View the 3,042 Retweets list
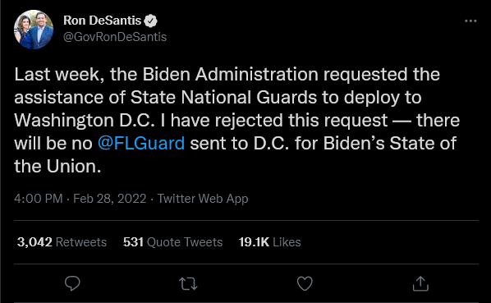 coord(62,242)
